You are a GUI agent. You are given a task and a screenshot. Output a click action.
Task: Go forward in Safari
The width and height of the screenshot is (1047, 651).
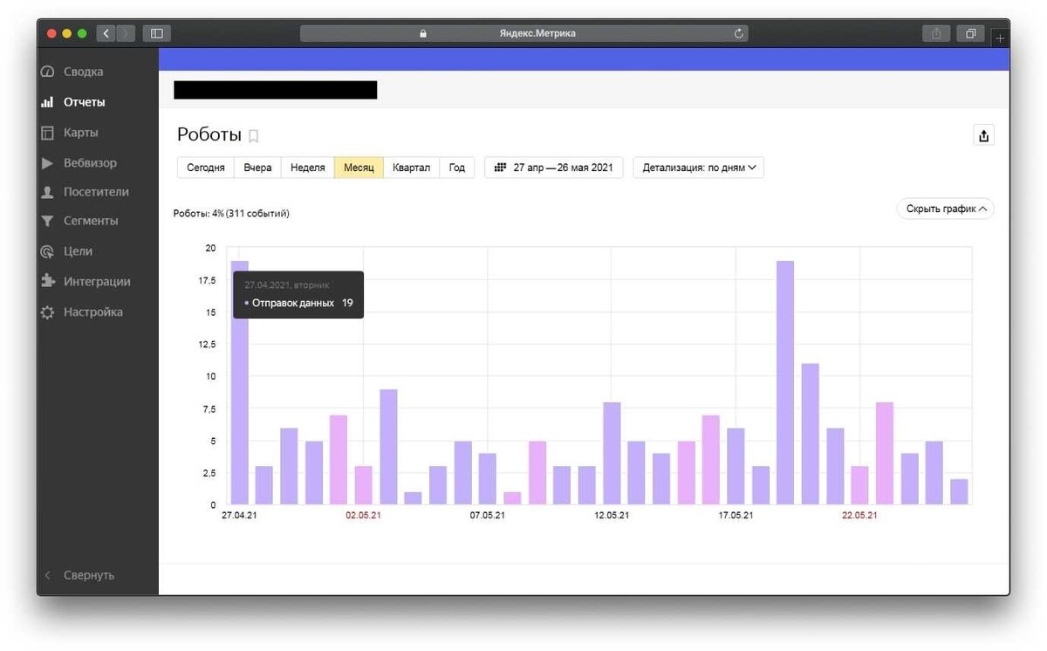pos(127,33)
